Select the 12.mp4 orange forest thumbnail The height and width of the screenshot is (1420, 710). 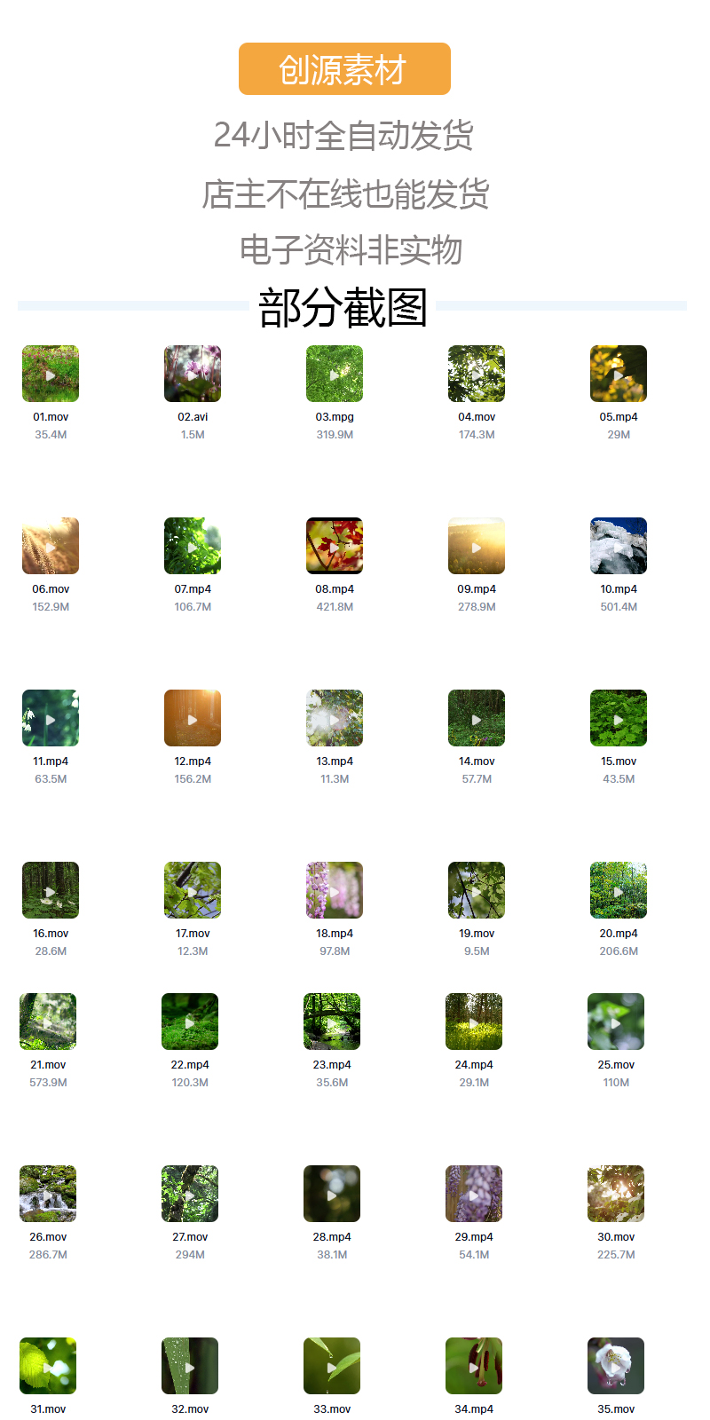[193, 718]
